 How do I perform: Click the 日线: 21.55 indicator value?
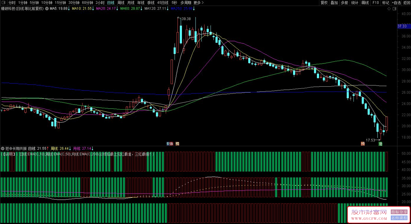(x=37, y=148)
